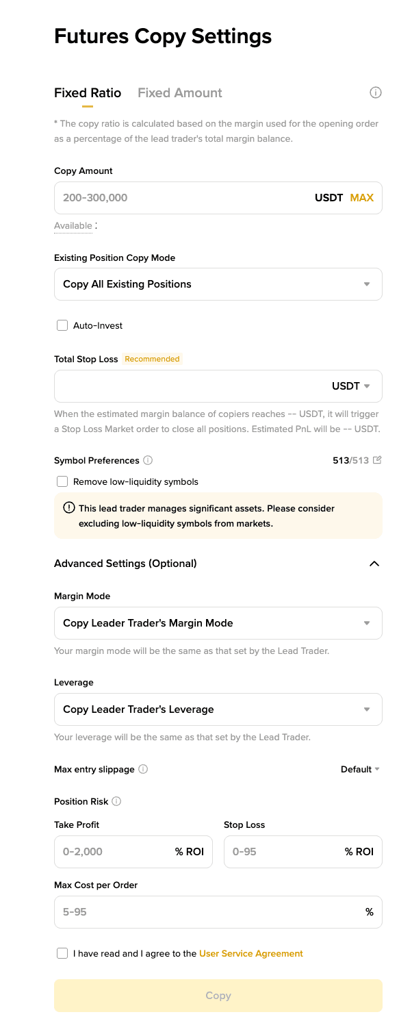The image size is (412, 1034).
Task: Switch to the Fixed Amount tab
Action: 180,92
